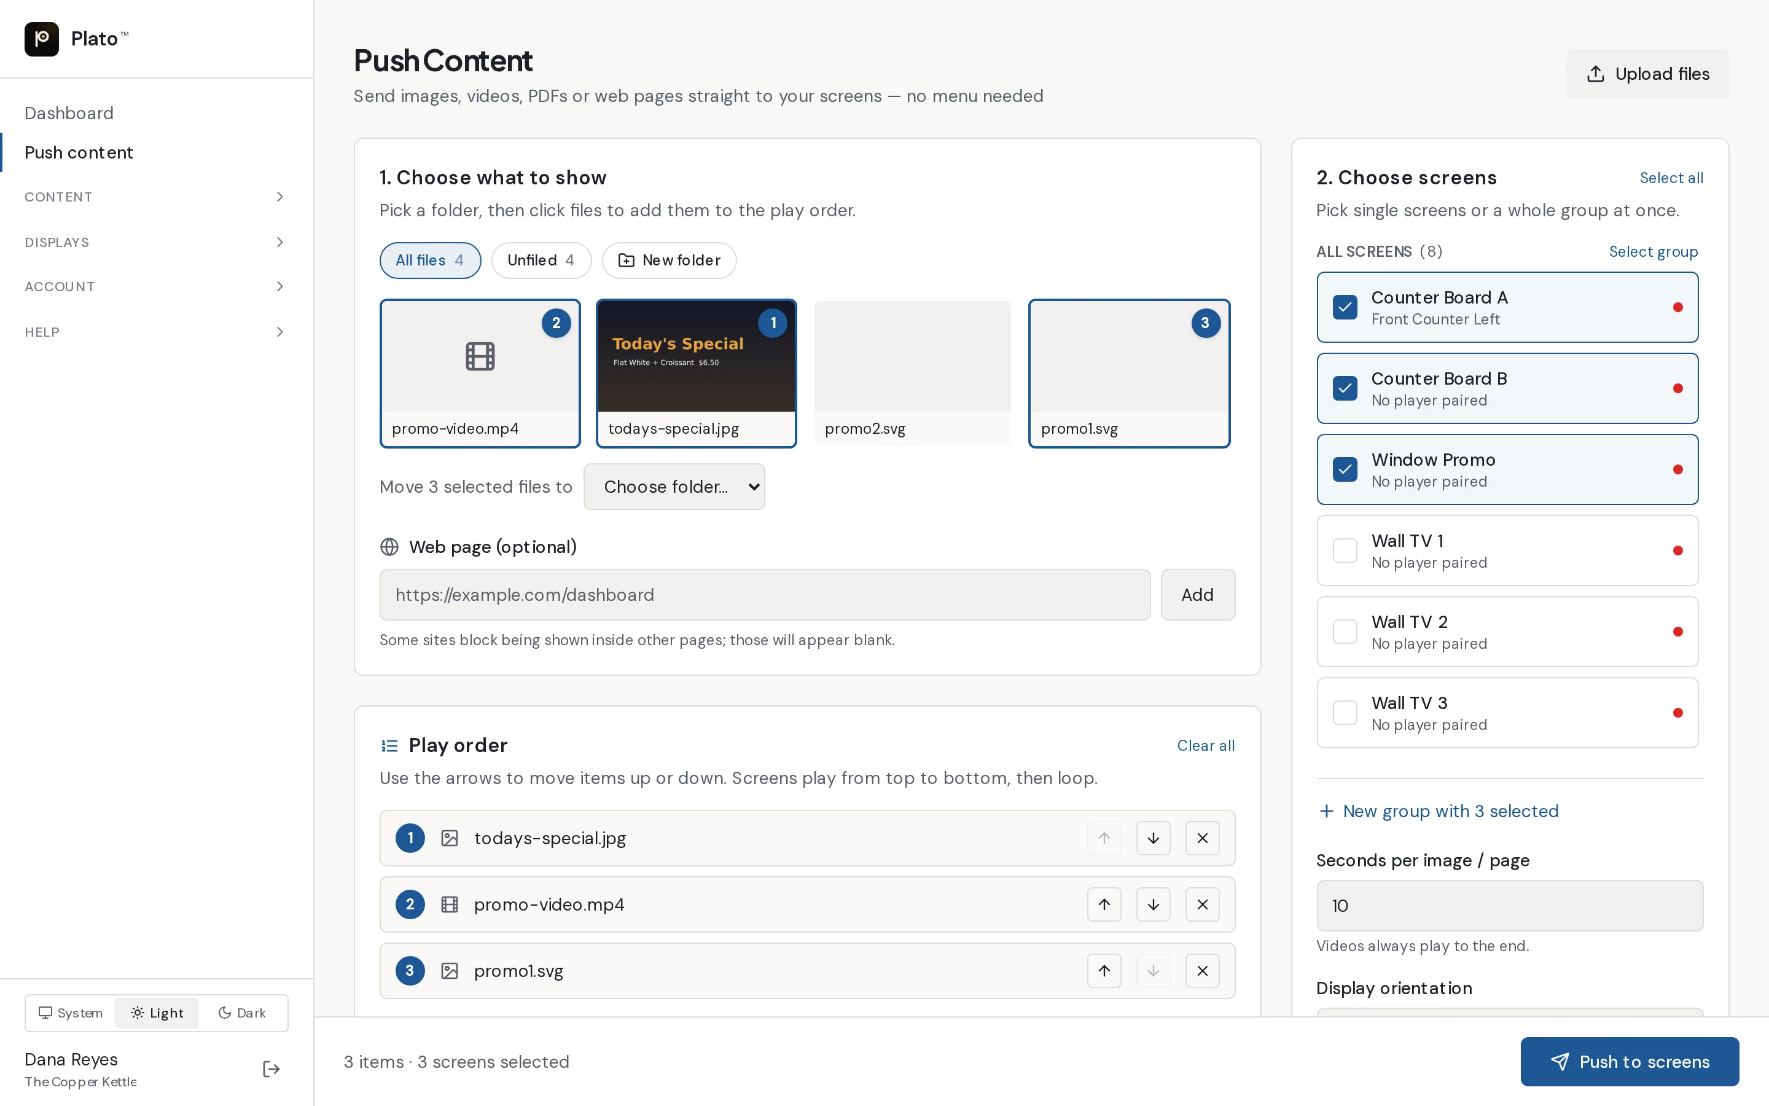This screenshot has height=1106, width=1769.
Task: Open Push content in the sidebar
Action: click(78, 152)
